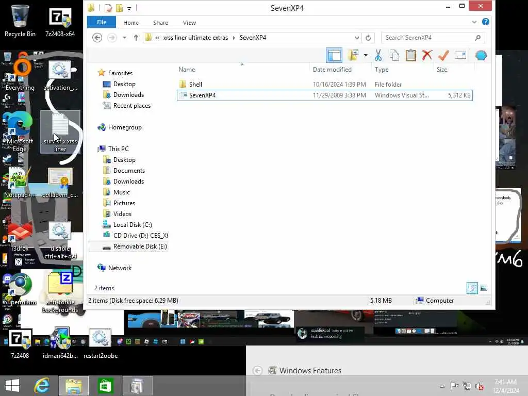This screenshot has height=396, width=528.
Task: Open Explorer help question mark icon
Action: pos(486,22)
